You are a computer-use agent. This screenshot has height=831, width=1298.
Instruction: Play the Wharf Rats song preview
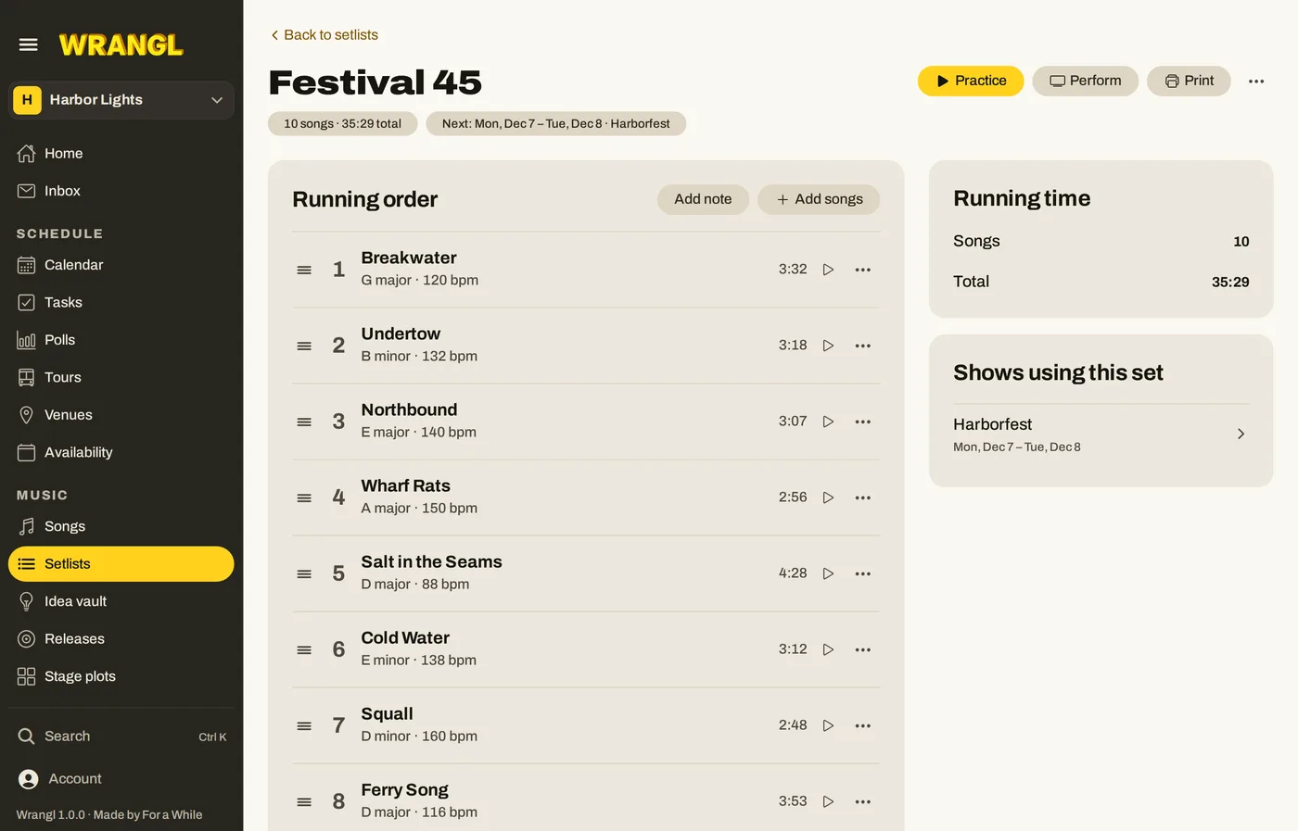[829, 497]
